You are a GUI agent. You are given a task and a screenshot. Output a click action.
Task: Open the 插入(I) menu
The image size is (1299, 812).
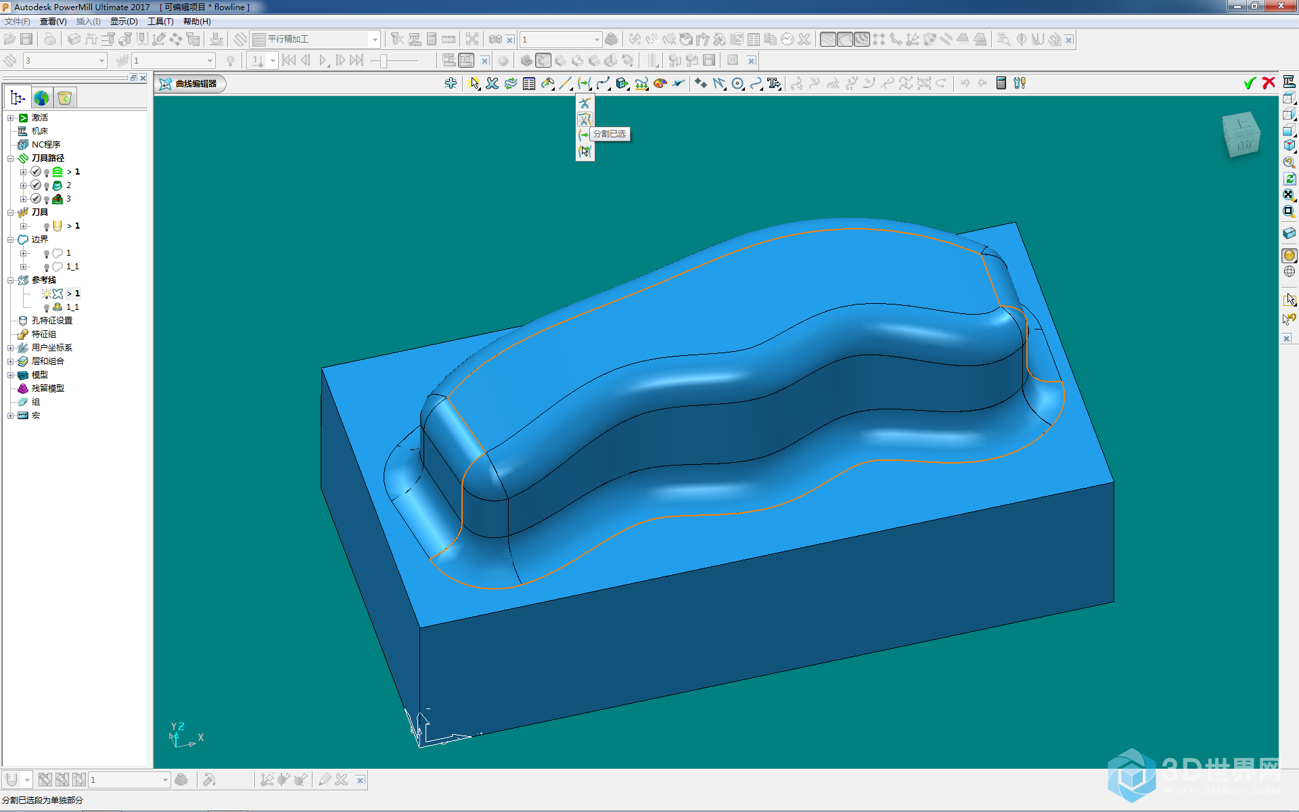click(88, 22)
